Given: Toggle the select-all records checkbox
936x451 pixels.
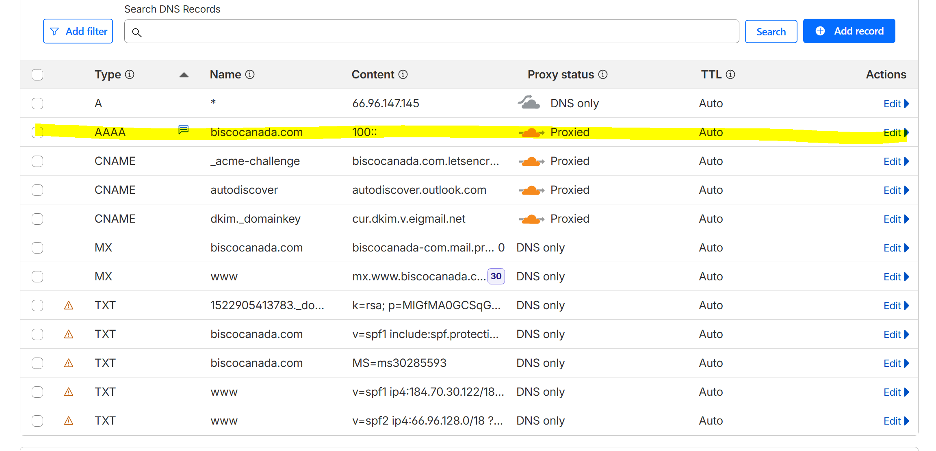Looking at the screenshot, I should pyautogui.click(x=37, y=75).
